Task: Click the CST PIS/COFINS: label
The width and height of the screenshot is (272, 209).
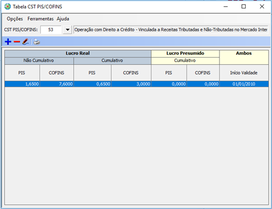Action: (x=21, y=30)
